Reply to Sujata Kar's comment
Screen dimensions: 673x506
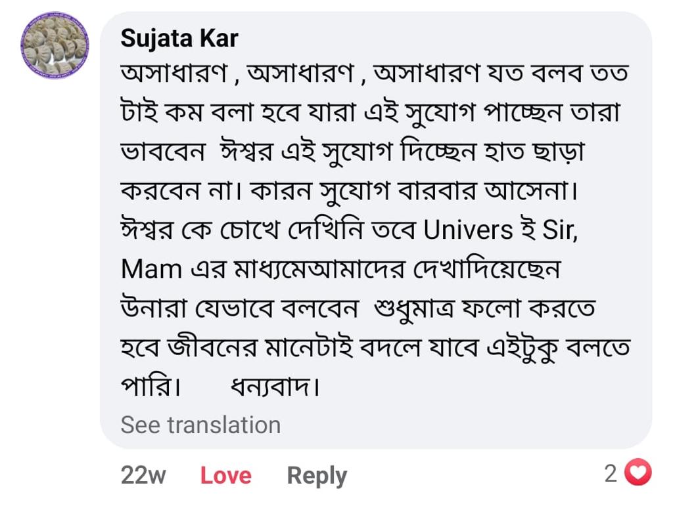click(317, 475)
